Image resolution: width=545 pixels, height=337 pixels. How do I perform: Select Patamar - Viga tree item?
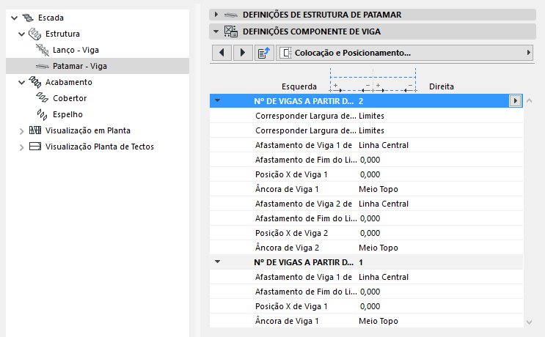pyautogui.click(x=80, y=66)
